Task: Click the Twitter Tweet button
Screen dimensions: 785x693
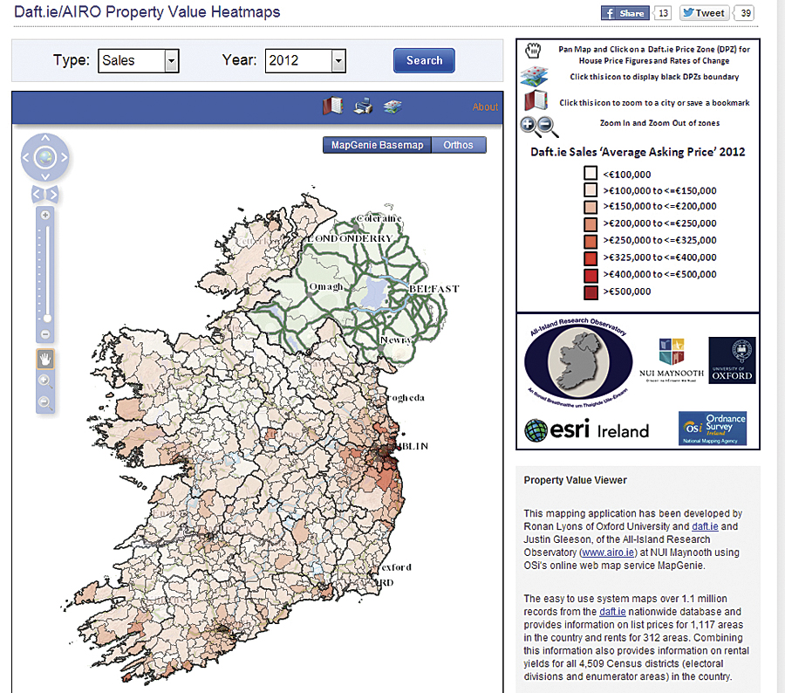Action: pyautogui.click(x=704, y=13)
